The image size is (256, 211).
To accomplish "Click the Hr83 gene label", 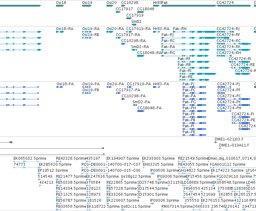I will coord(157,3).
